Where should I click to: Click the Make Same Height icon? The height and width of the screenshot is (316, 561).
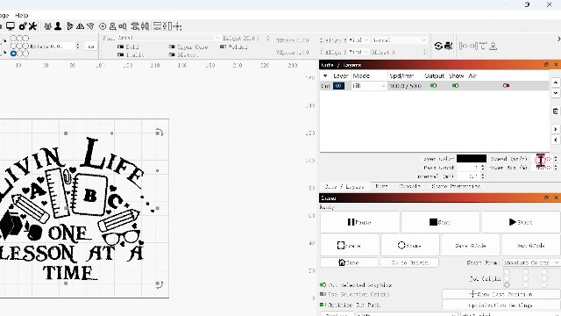pos(167,26)
